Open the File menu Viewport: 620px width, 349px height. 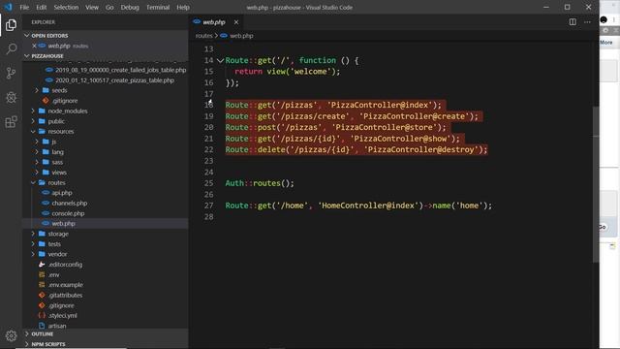click(x=24, y=7)
